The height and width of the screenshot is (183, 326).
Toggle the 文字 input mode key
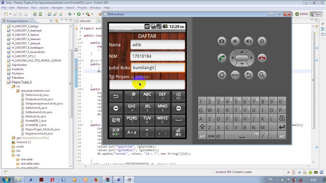tap(116, 132)
